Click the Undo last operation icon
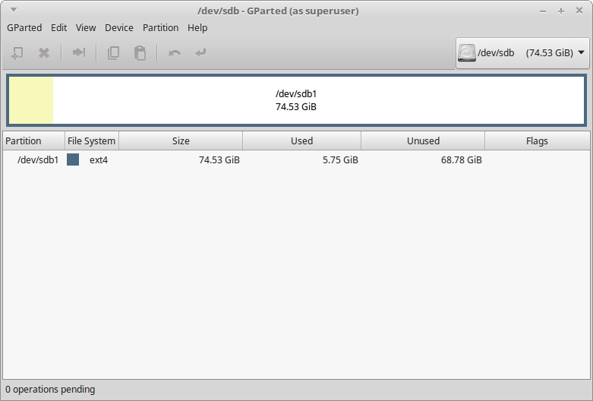Image resolution: width=593 pixels, height=401 pixels. pos(175,53)
